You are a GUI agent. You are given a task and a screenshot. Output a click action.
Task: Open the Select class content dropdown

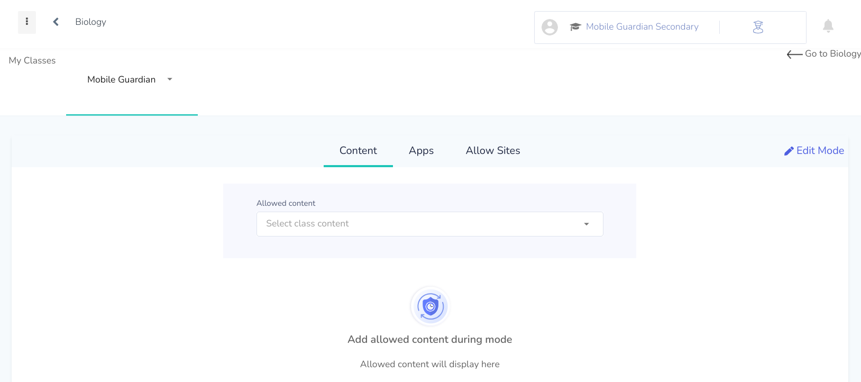click(429, 224)
